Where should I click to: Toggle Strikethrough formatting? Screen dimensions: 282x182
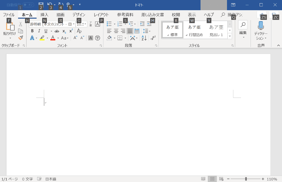point(57,31)
